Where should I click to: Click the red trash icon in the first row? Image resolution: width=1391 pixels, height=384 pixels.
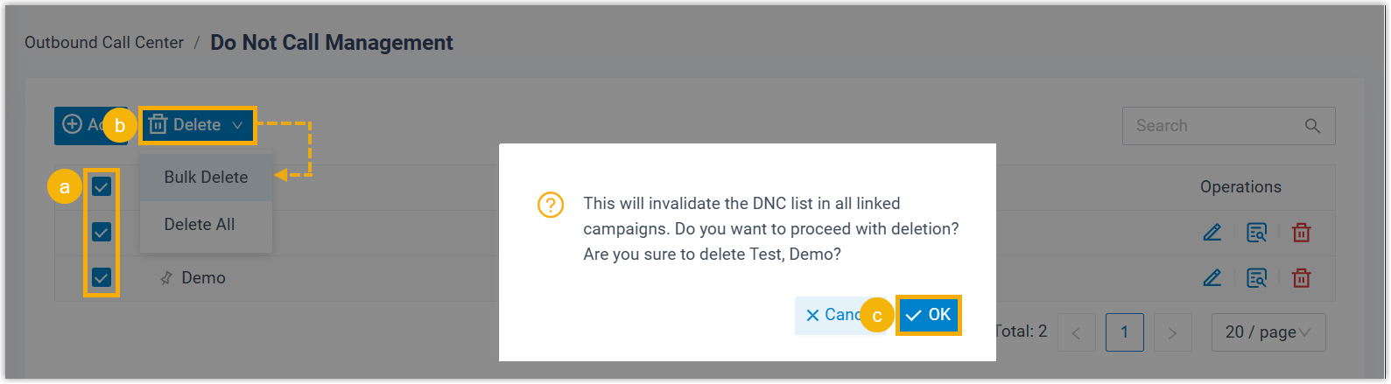[1302, 233]
